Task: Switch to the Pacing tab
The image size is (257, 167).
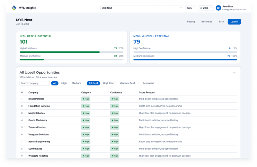Action: [191, 22]
